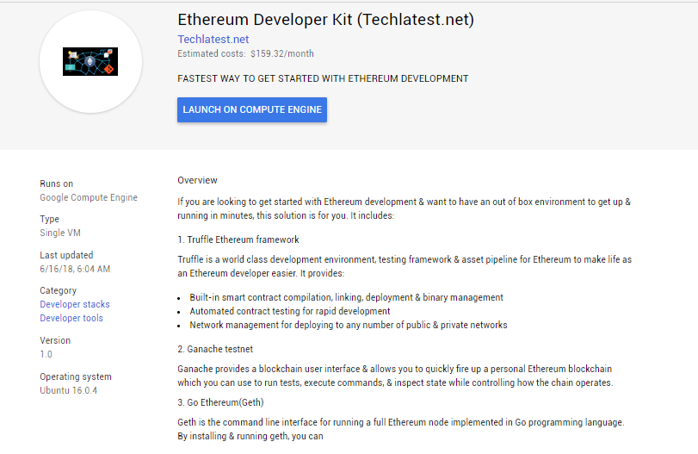Select the Overview section heading
Viewport: 698px width, 454px height.
click(197, 180)
